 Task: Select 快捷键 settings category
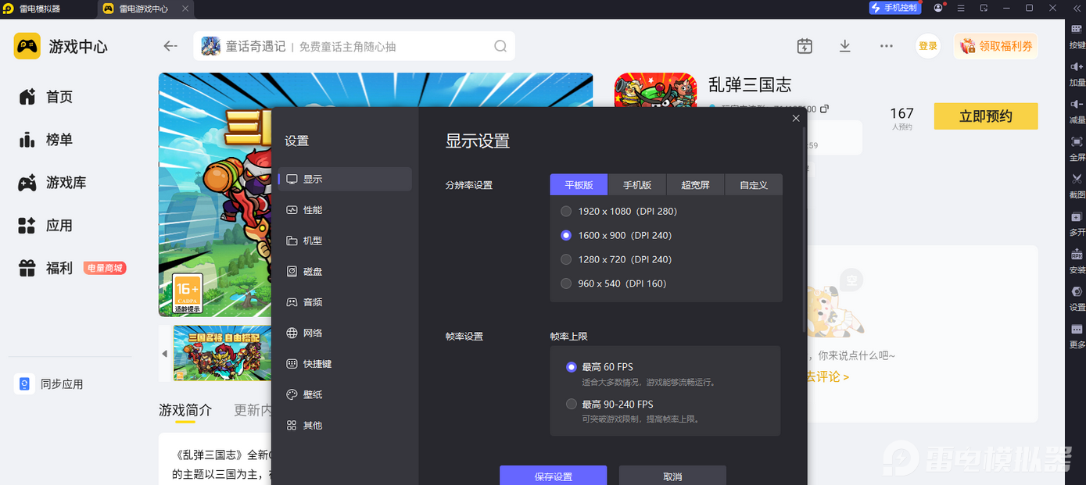tap(345, 364)
